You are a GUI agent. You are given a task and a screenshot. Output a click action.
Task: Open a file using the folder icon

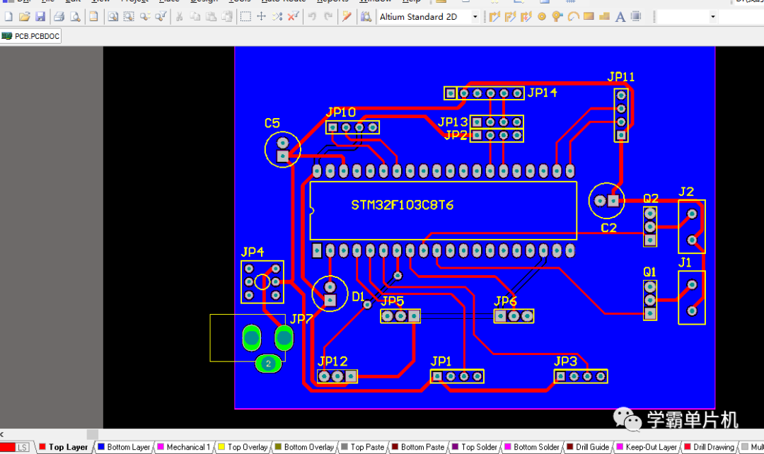[24, 17]
